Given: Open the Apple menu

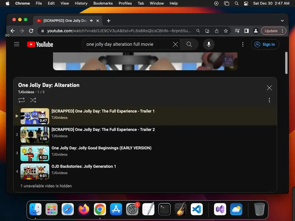Looking at the screenshot, I should [7, 3].
